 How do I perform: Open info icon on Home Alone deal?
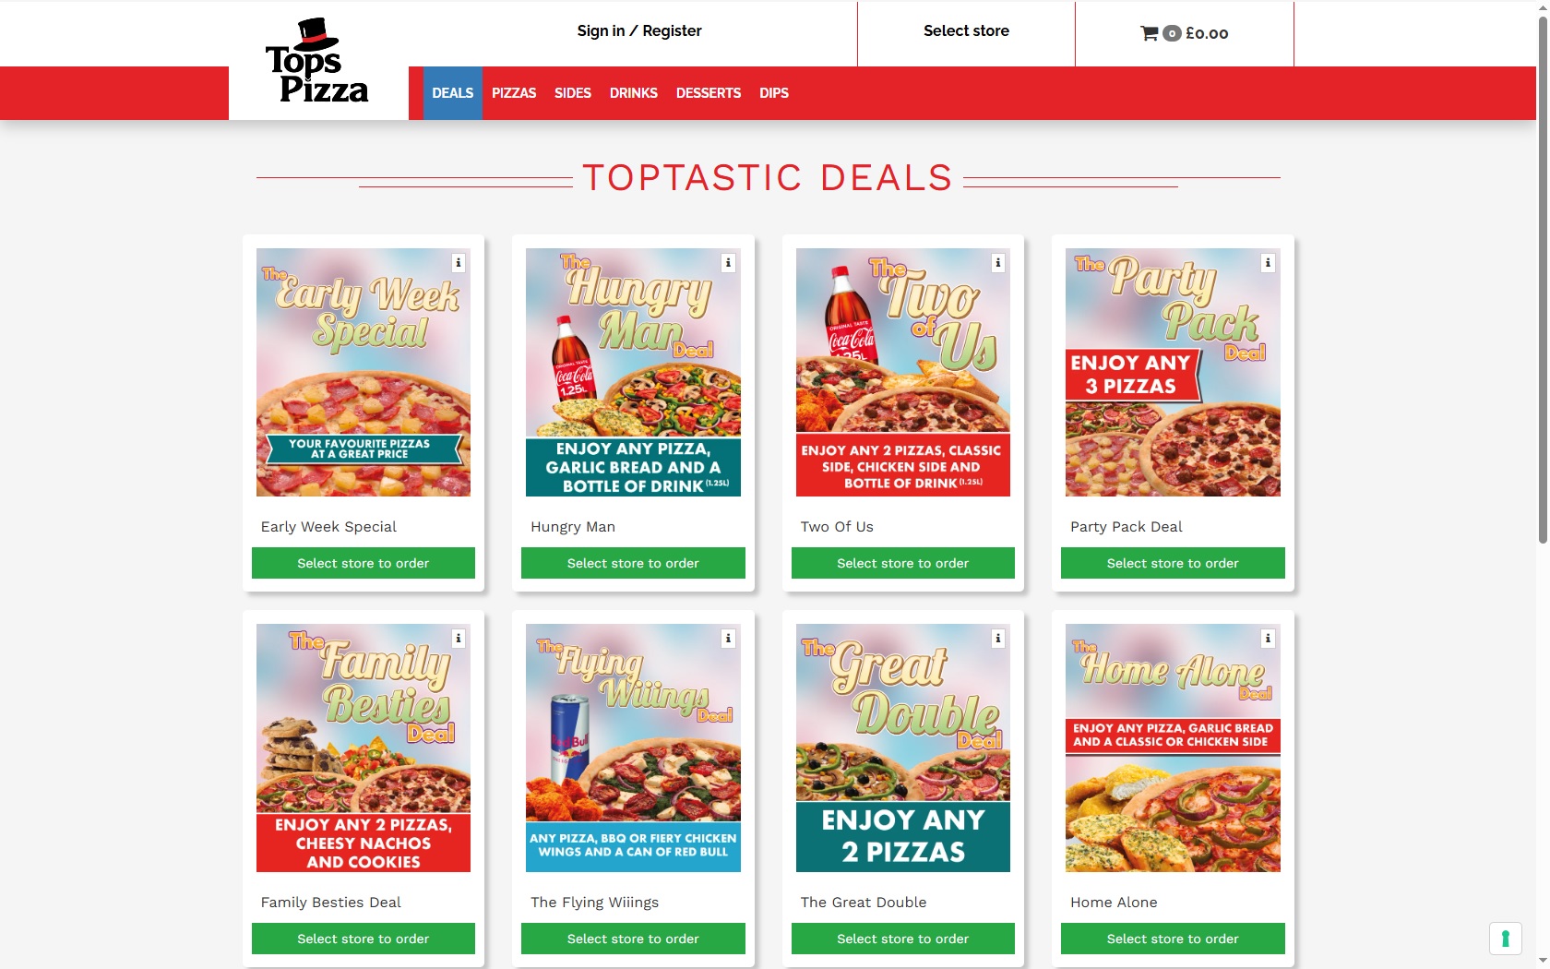(x=1268, y=639)
